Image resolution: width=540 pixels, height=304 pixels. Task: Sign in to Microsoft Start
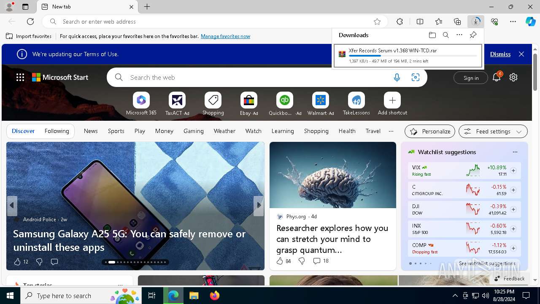[x=471, y=78]
